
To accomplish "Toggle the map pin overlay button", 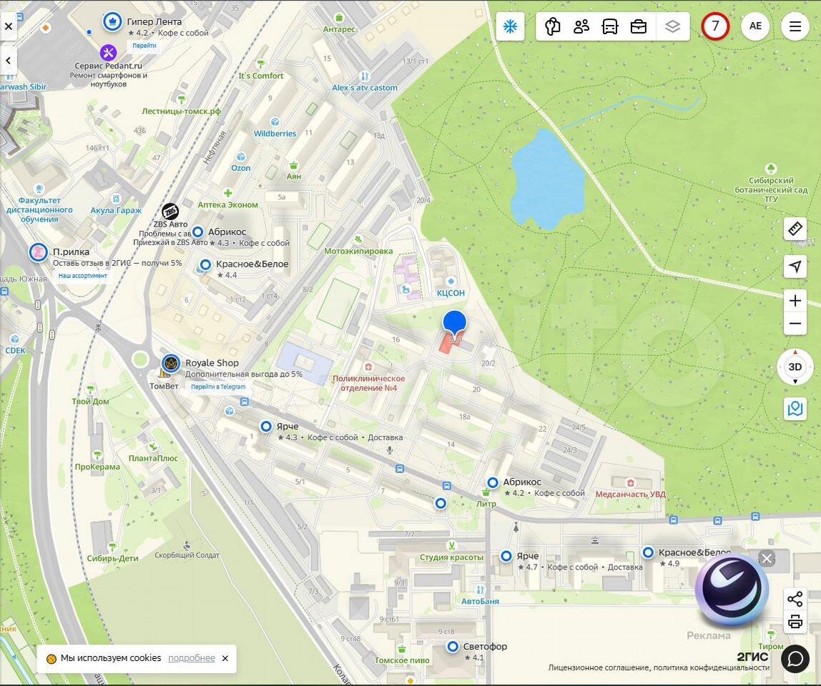I will point(795,409).
